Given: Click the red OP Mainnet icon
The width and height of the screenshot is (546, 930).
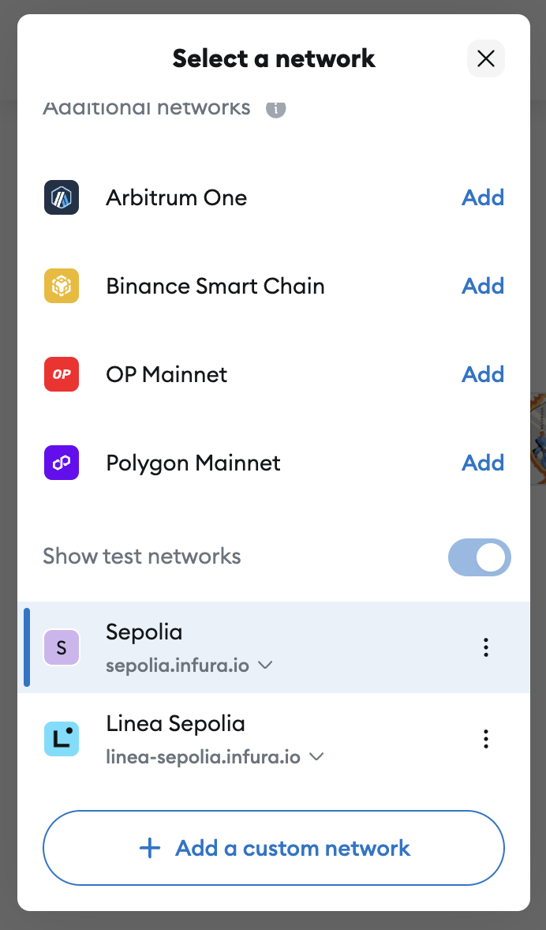Looking at the screenshot, I should pos(62,374).
